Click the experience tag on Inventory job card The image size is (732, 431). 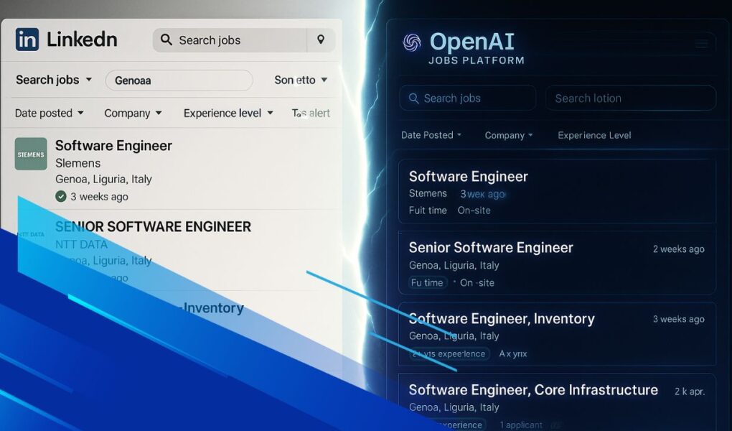(449, 354)
